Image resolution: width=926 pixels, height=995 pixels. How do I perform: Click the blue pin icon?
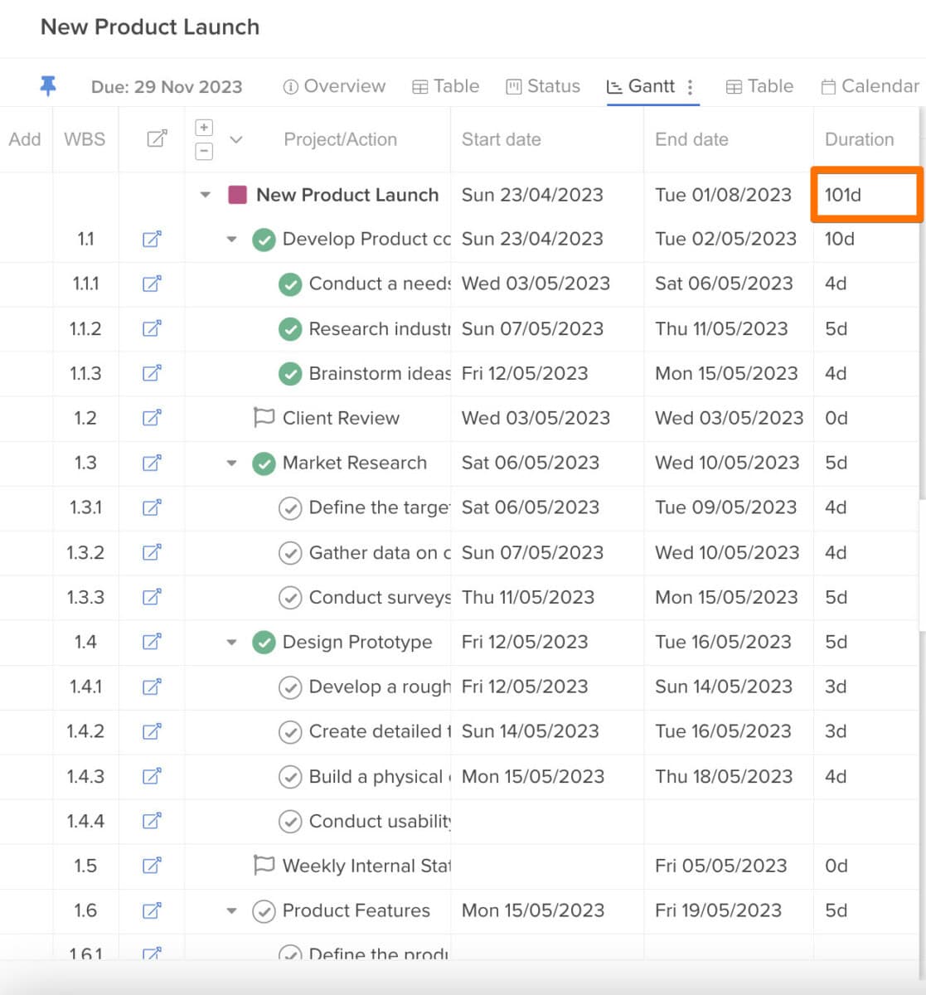tap(48, 85)
